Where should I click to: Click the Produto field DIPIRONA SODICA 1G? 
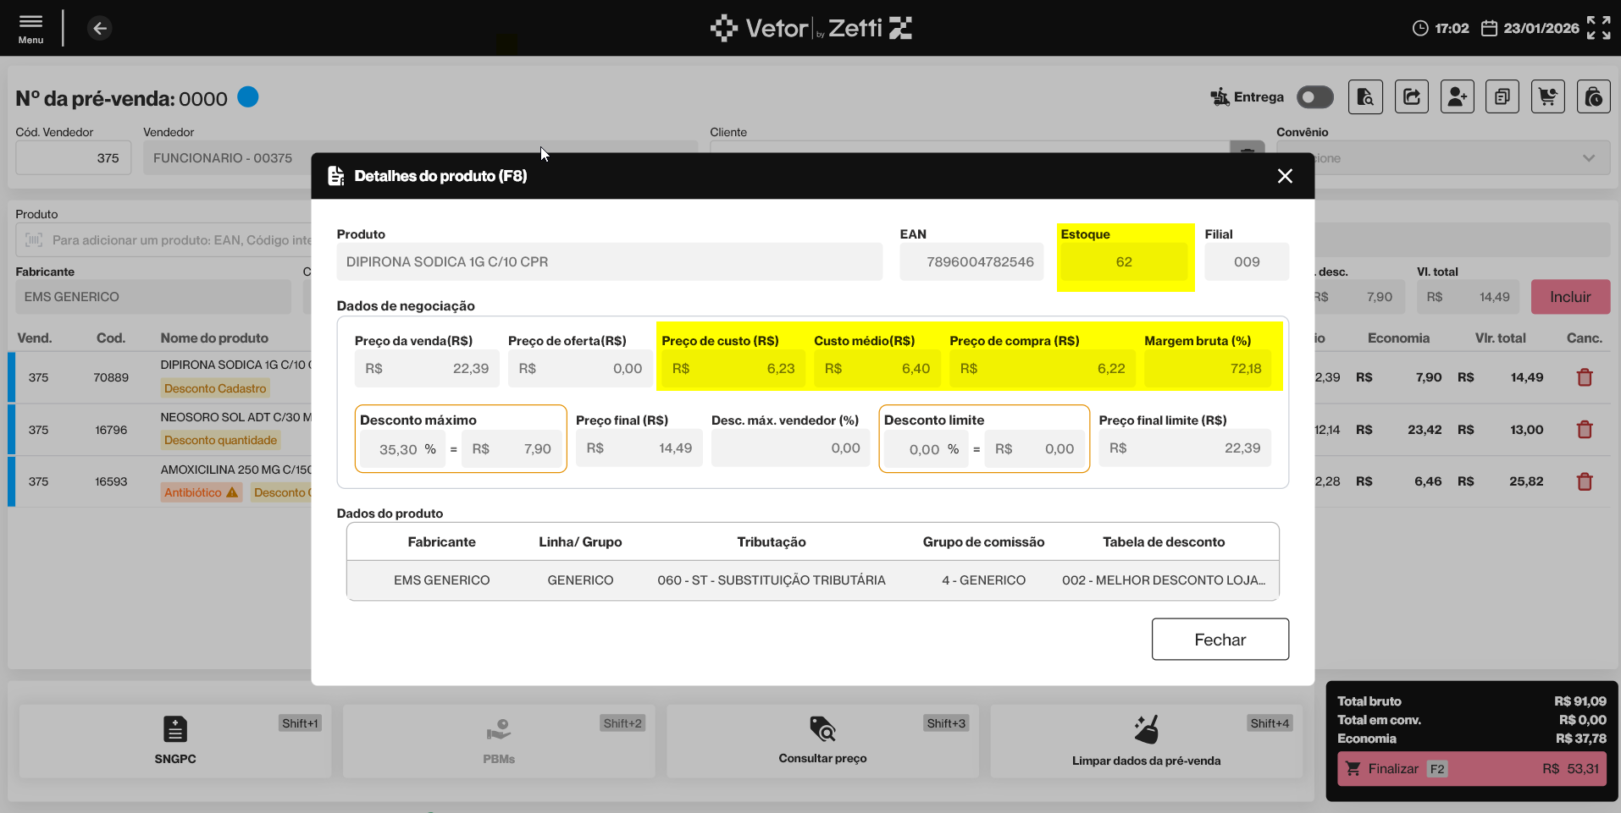point(610,262)
